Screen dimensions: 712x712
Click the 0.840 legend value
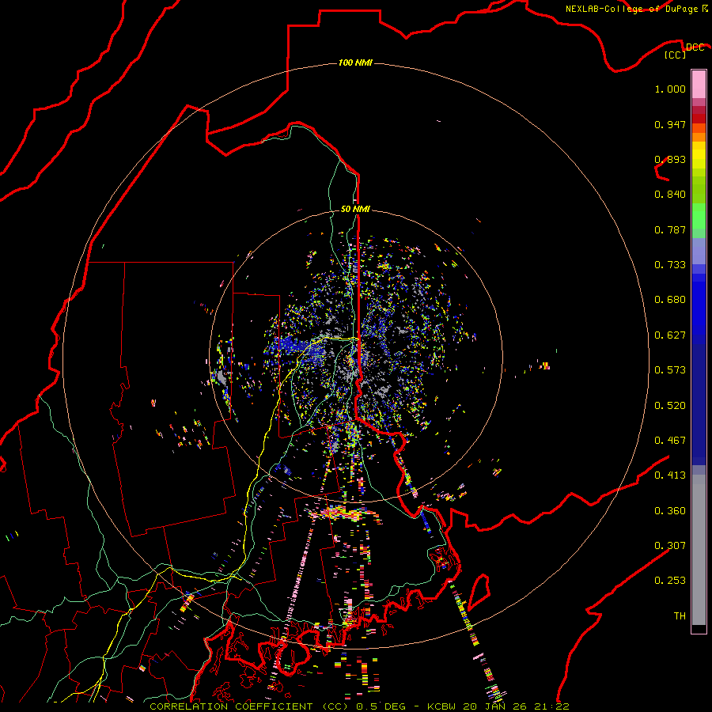(670, 195)
